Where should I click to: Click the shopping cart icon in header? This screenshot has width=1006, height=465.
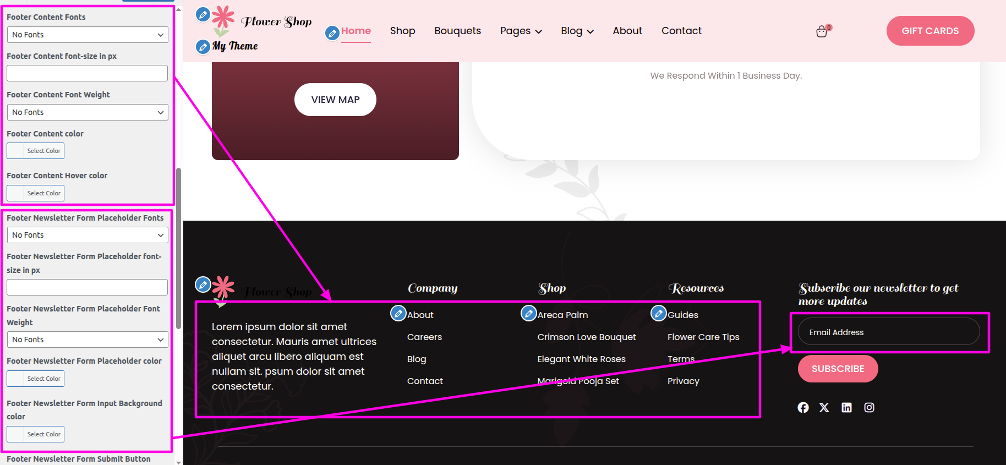822,31
